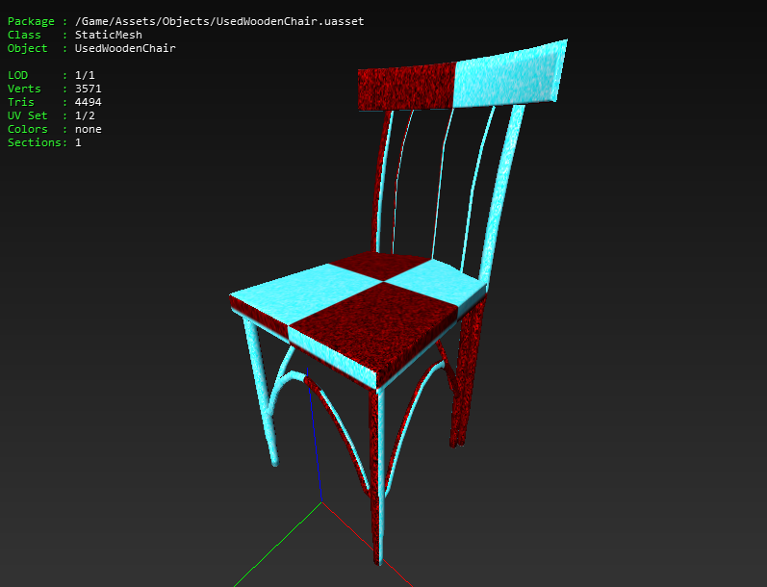Click the StaticMesh class value
Image resolution: width=767 pixels, height=587 pixels.
pos(108,35)
